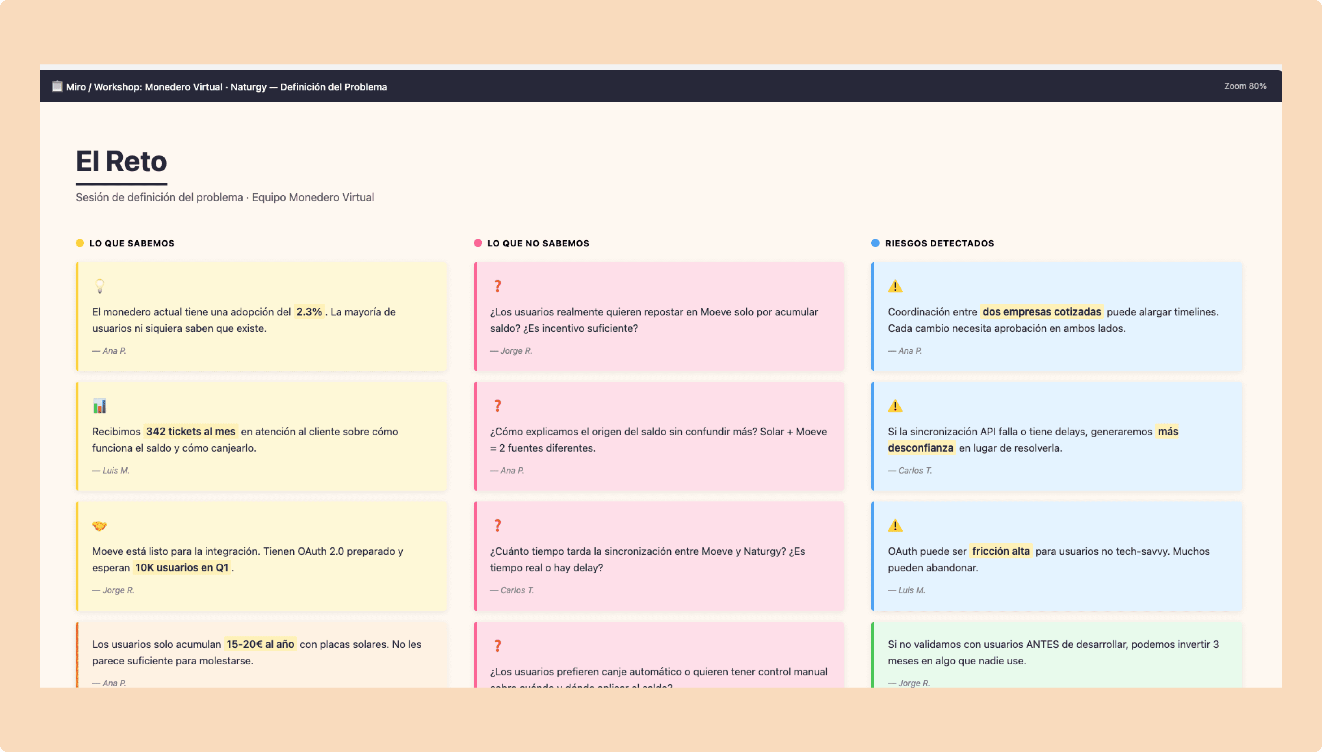
Task: Click the bar chart icon on tickets note
Action: tap(100, 406)
